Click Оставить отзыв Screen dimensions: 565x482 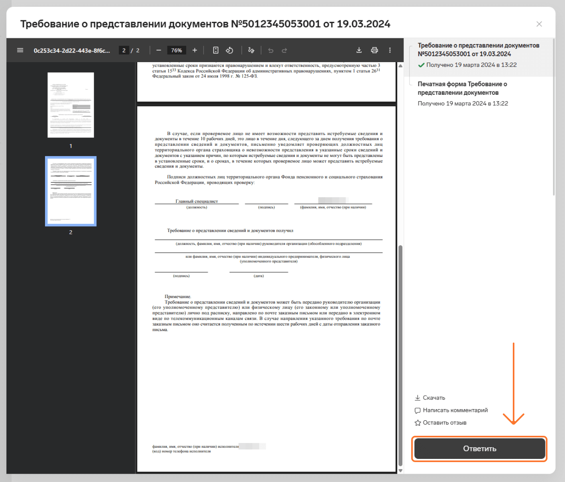pyautogui.click(x=445, y=423)
